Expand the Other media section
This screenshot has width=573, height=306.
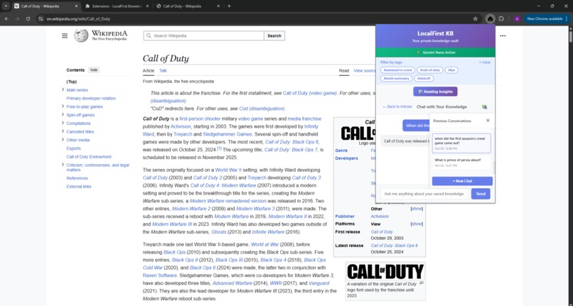63,140
